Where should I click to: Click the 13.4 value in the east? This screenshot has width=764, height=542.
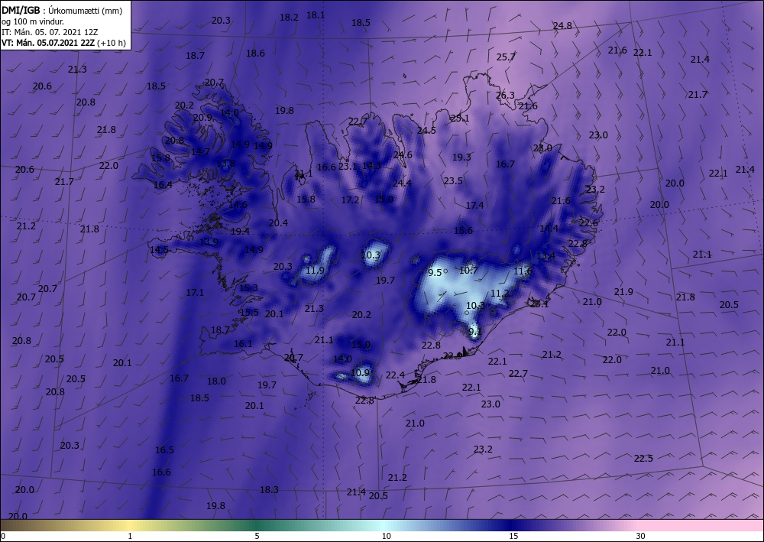tap(545, 256)
